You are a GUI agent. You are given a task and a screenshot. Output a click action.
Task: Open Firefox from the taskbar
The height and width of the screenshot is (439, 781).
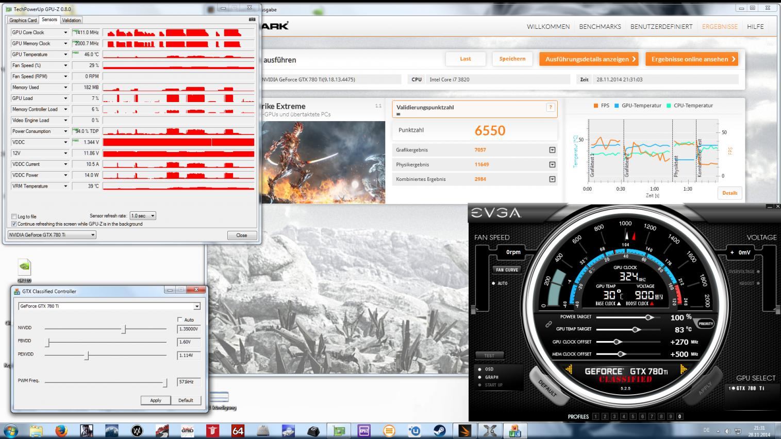(x=61, y=430)
